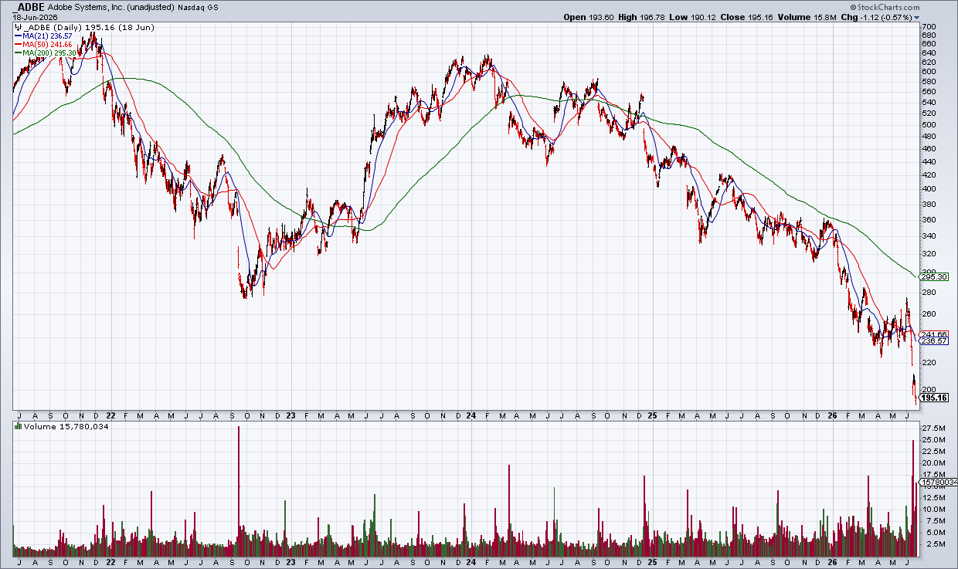Click the blue 236.57 price tag on axis
Image resolution: width=958 pixels, height=569 pixels.
934,340
